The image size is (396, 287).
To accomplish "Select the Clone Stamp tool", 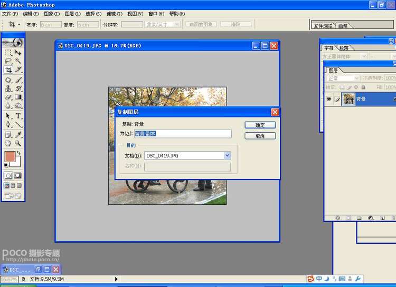I will coord(8,88).
